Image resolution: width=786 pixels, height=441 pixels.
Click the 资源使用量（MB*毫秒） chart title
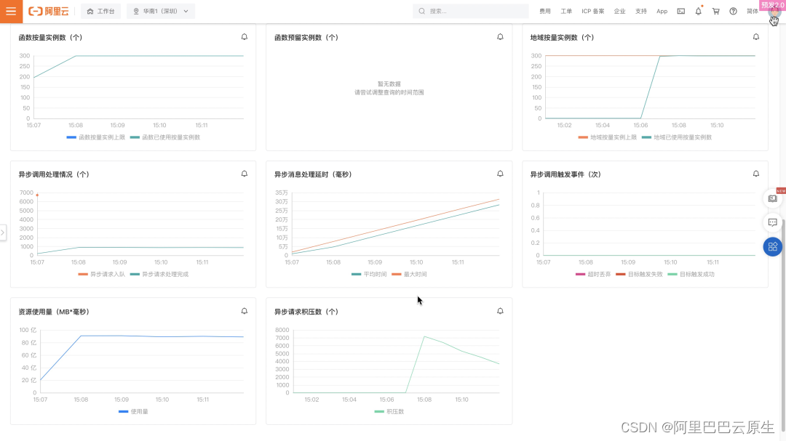point(54,312)
